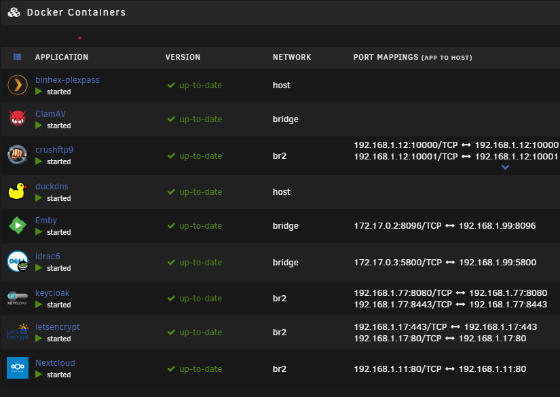560x397 pixels.
Task: Toggle list view icon beside APPLICATION header
Action: tap(17, 57)
